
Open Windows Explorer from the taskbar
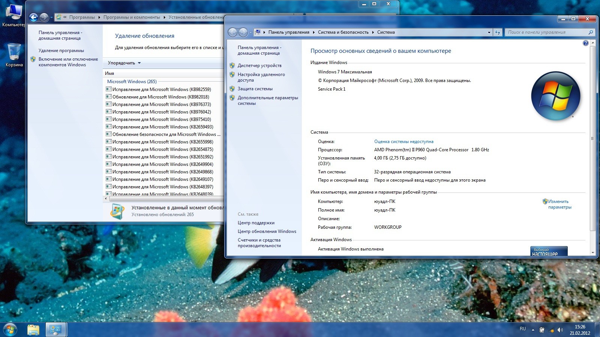pos(33,330)
